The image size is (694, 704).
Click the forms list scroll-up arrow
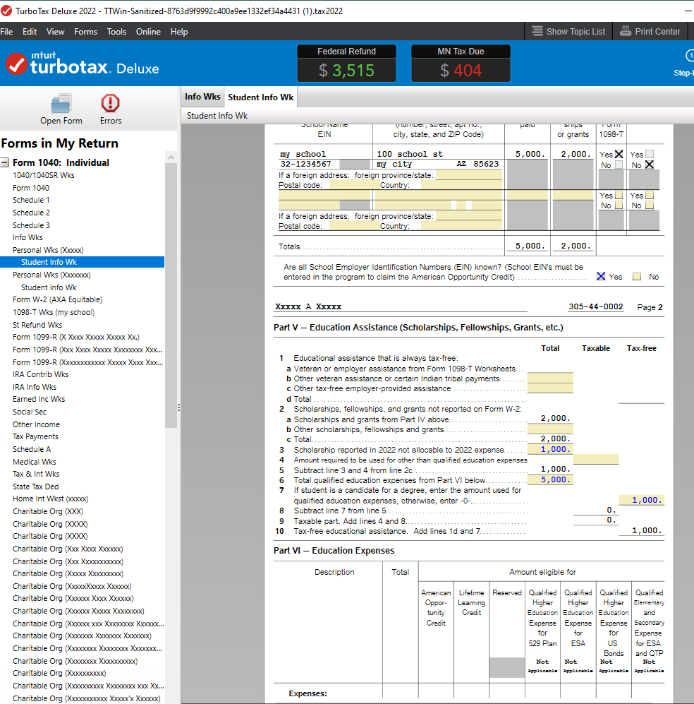[171, 157]
